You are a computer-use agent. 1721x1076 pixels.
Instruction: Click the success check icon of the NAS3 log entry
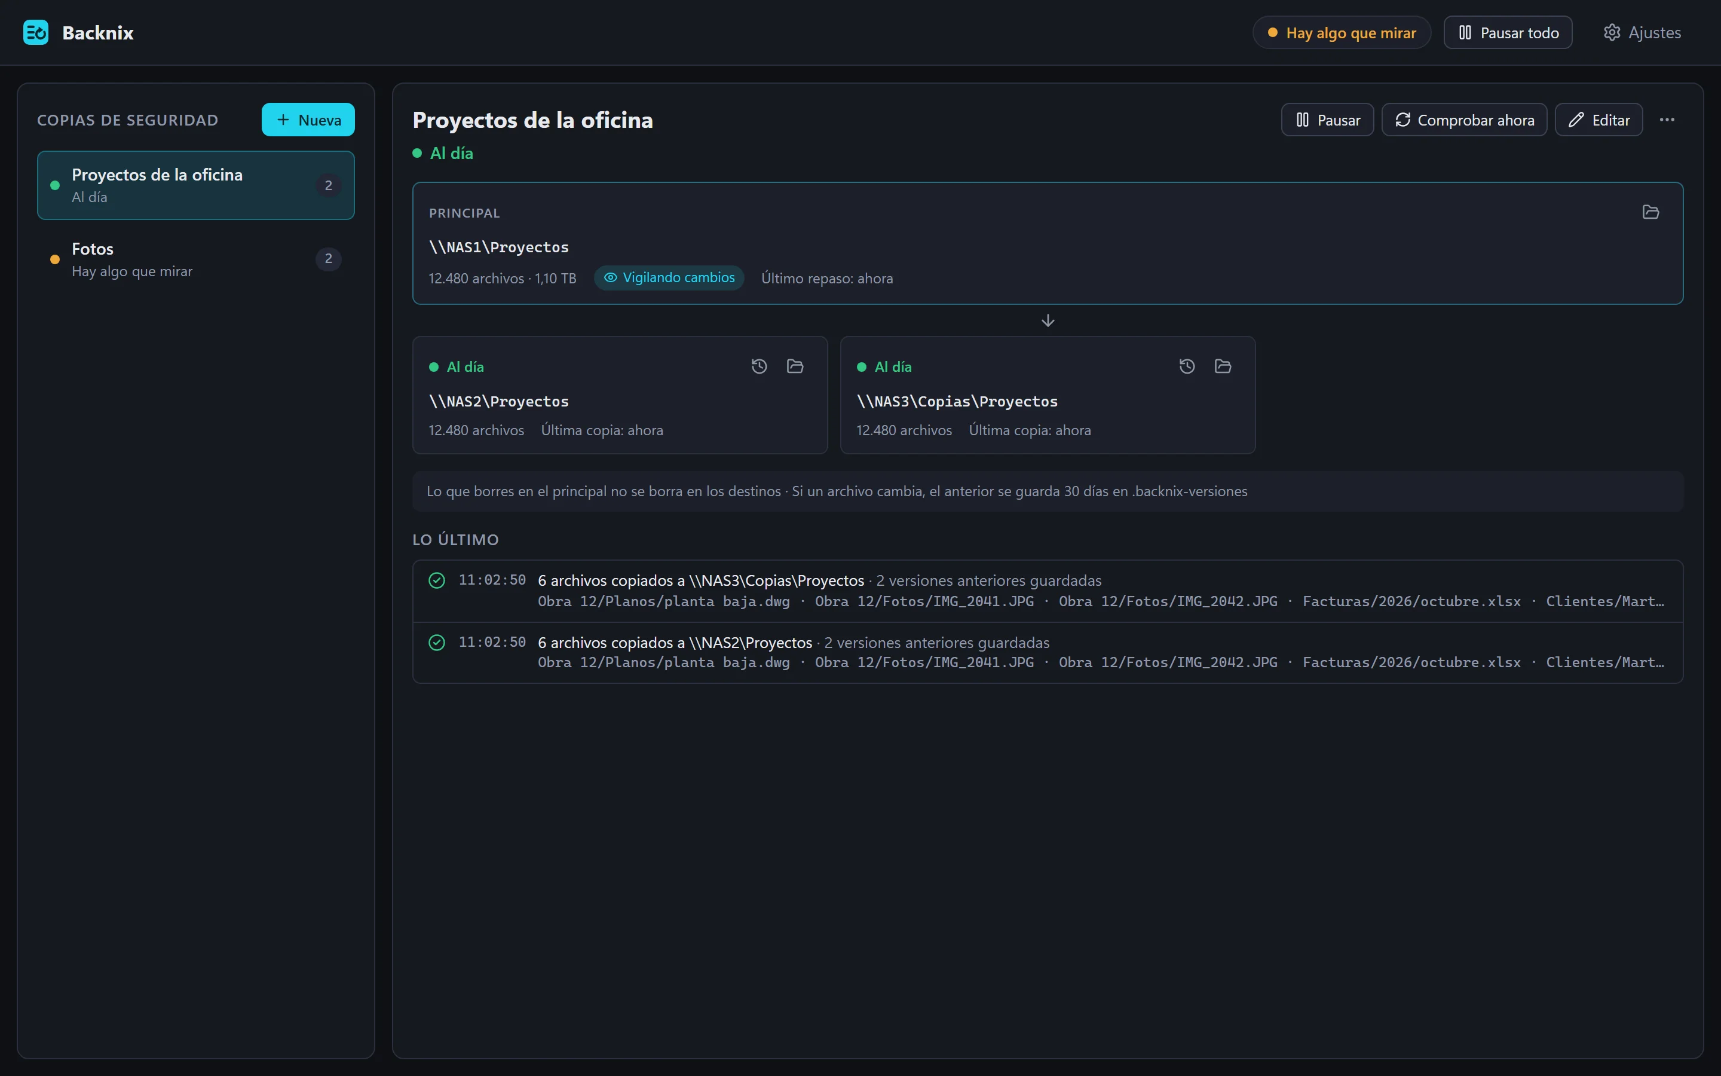437,580
